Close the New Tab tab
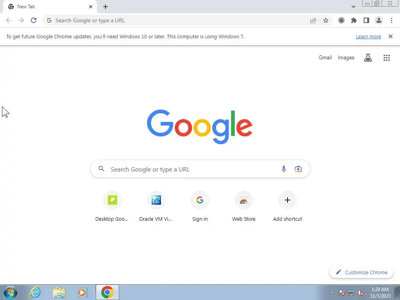 point(91,7)
